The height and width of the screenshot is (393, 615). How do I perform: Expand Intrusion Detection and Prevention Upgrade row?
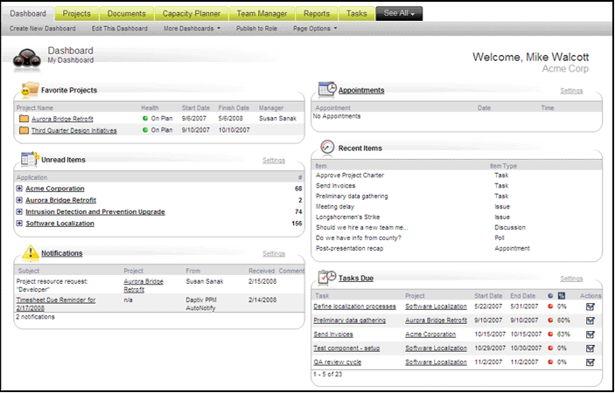tap(19, 211)
